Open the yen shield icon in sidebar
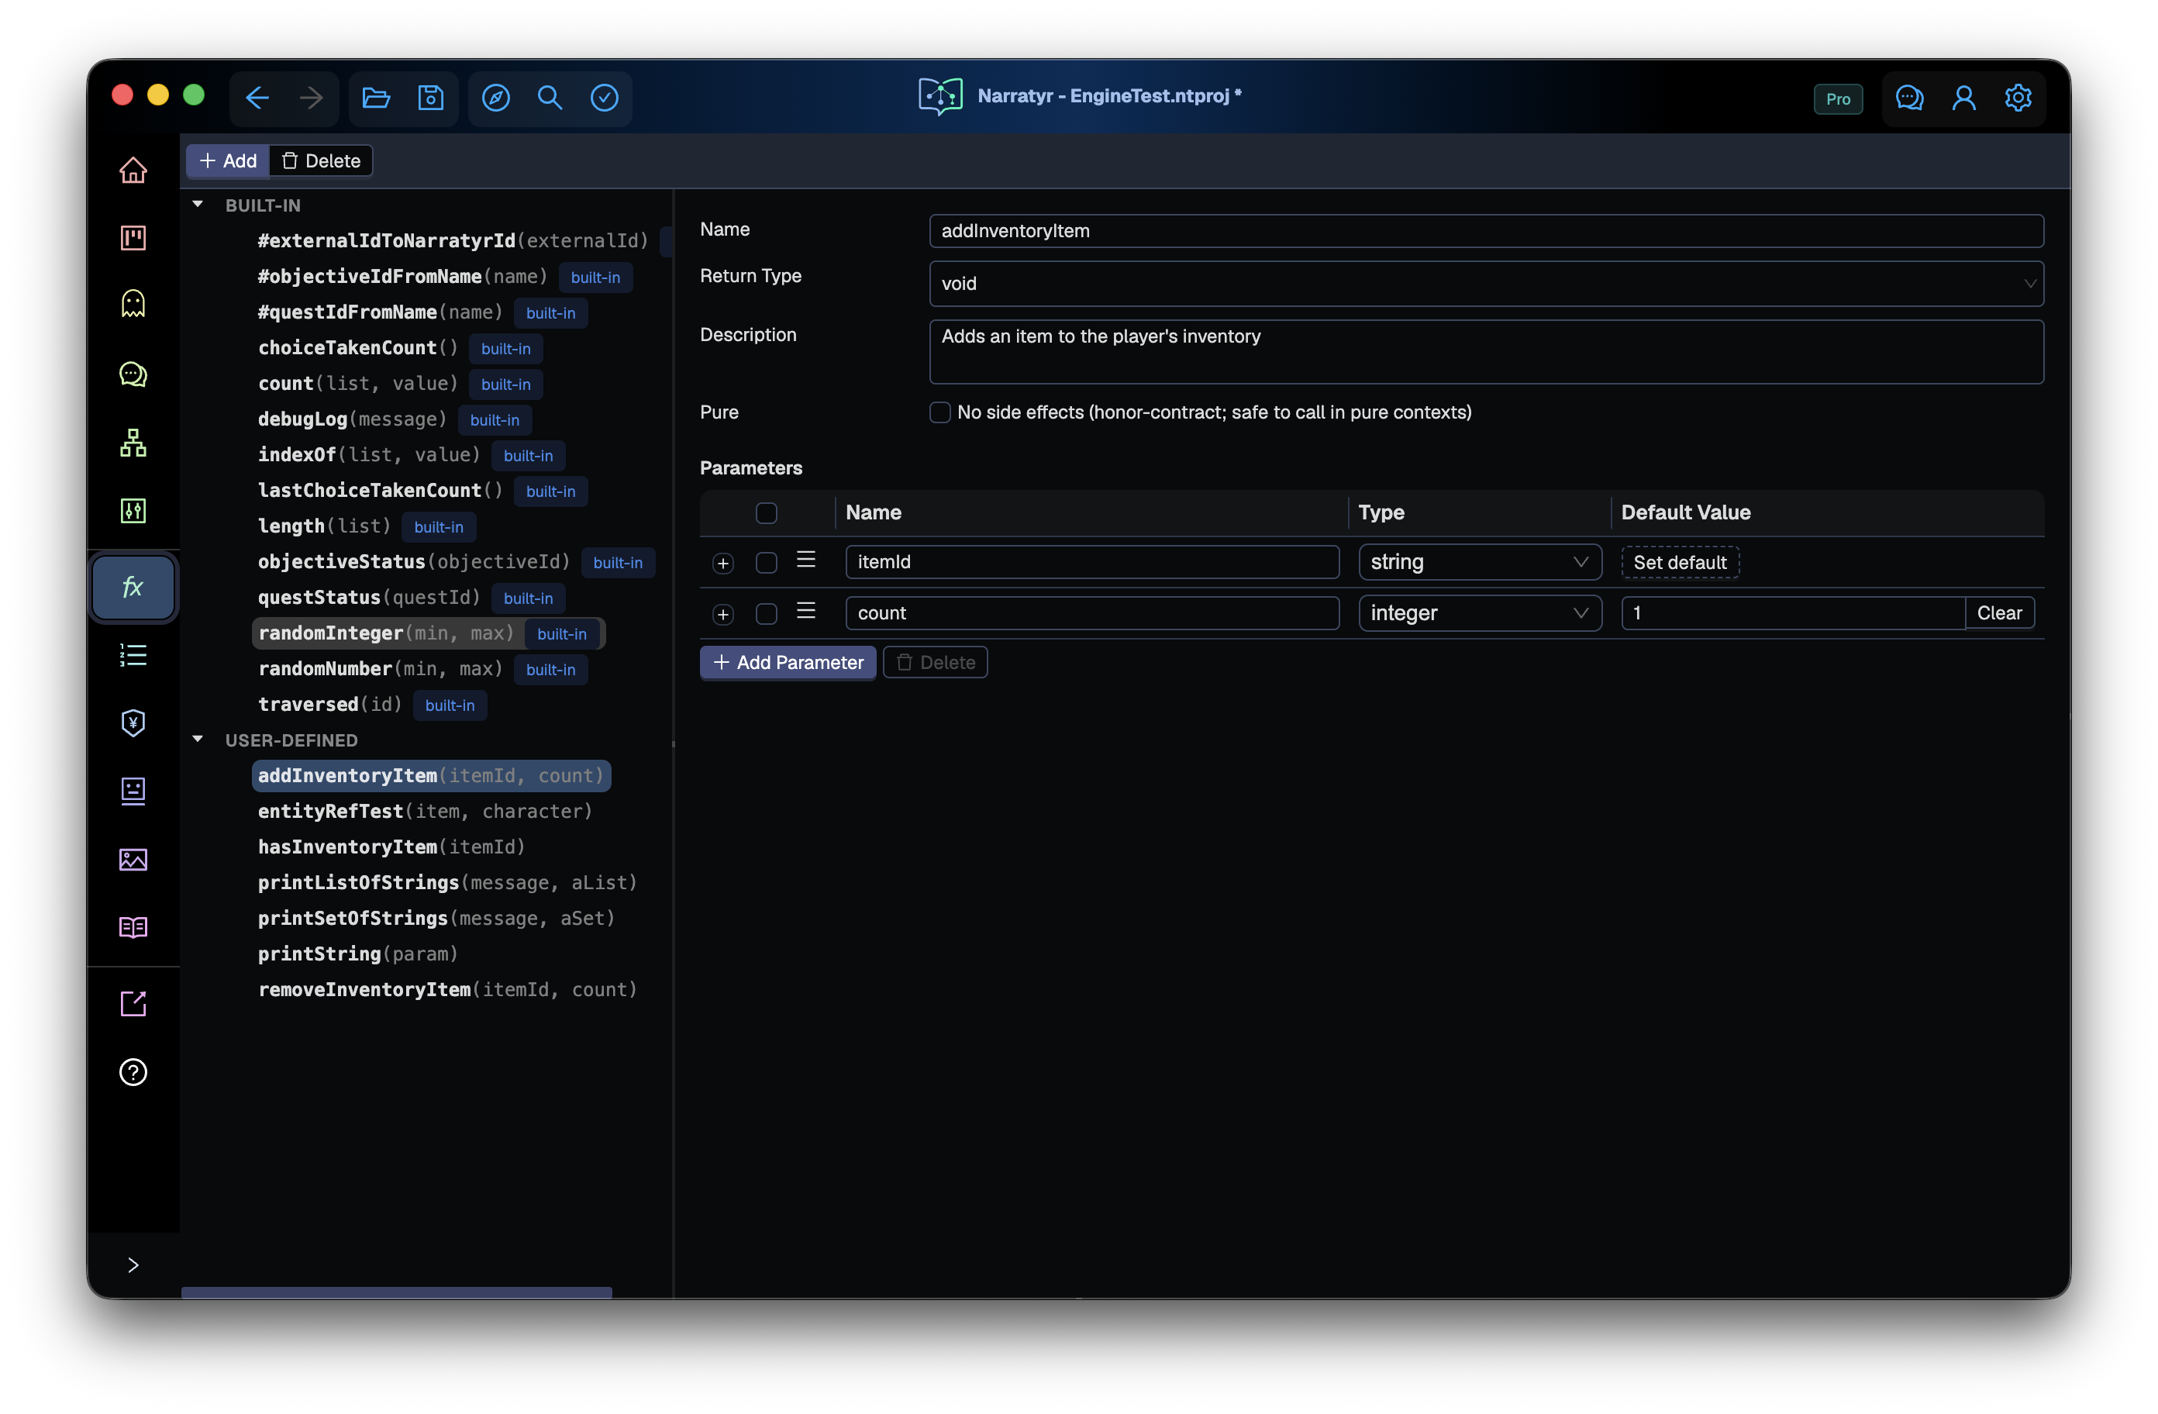This screenshot has width=2158, height=1414. coord(133,723)
